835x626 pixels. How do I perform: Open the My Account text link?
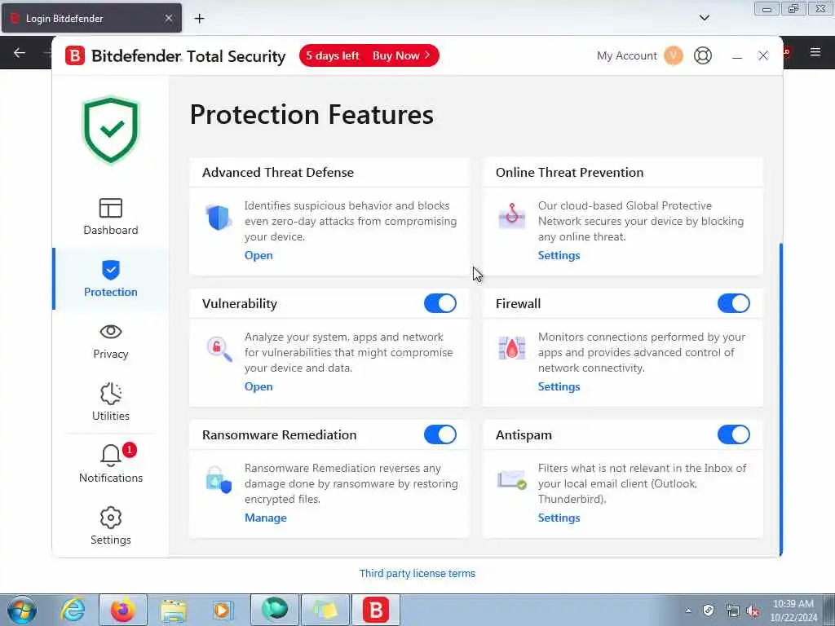[x=627, y=55]
